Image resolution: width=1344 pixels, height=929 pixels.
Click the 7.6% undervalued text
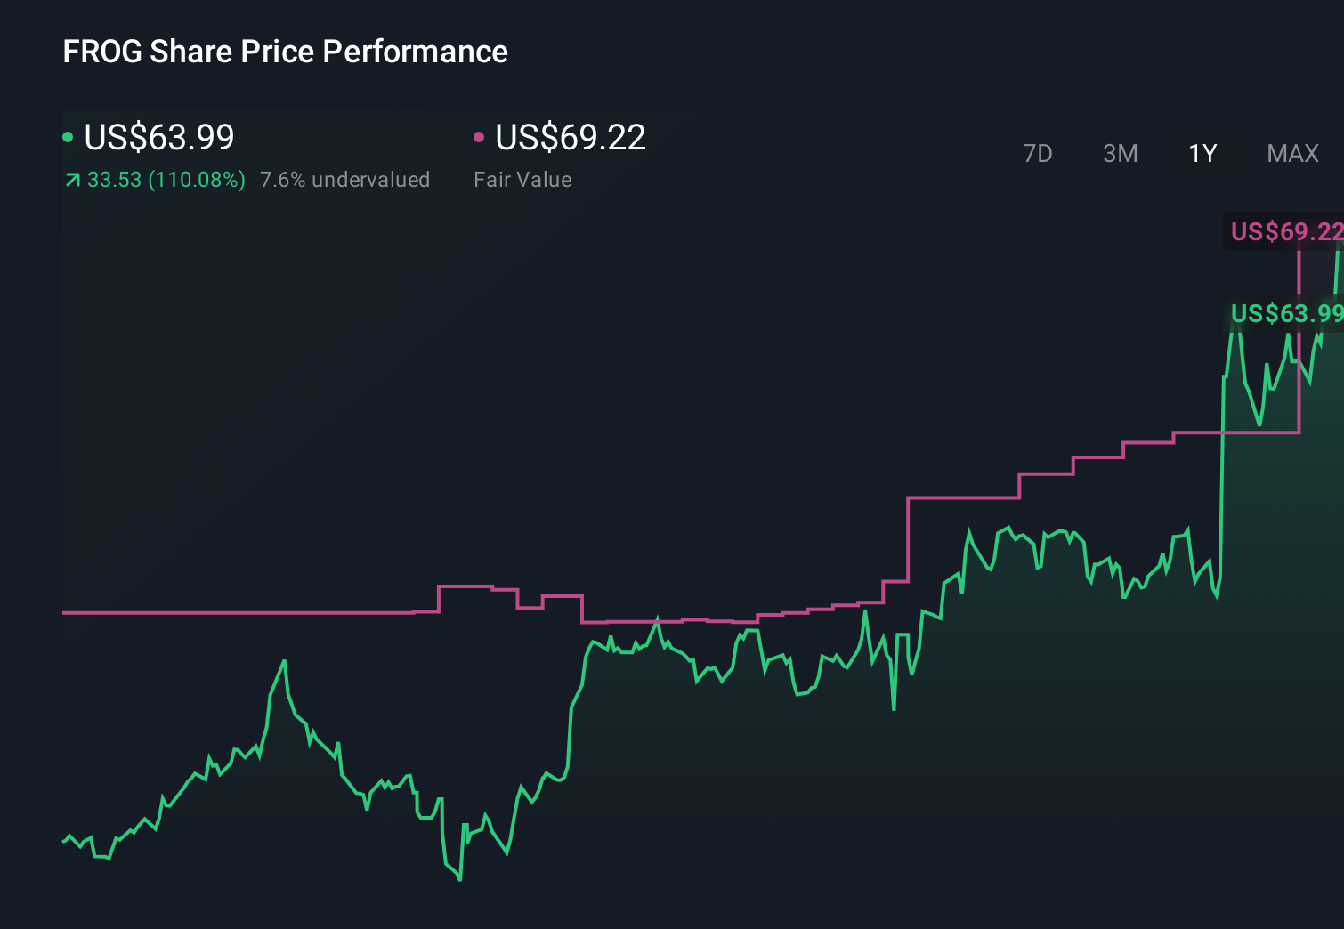tap(345, 179)
